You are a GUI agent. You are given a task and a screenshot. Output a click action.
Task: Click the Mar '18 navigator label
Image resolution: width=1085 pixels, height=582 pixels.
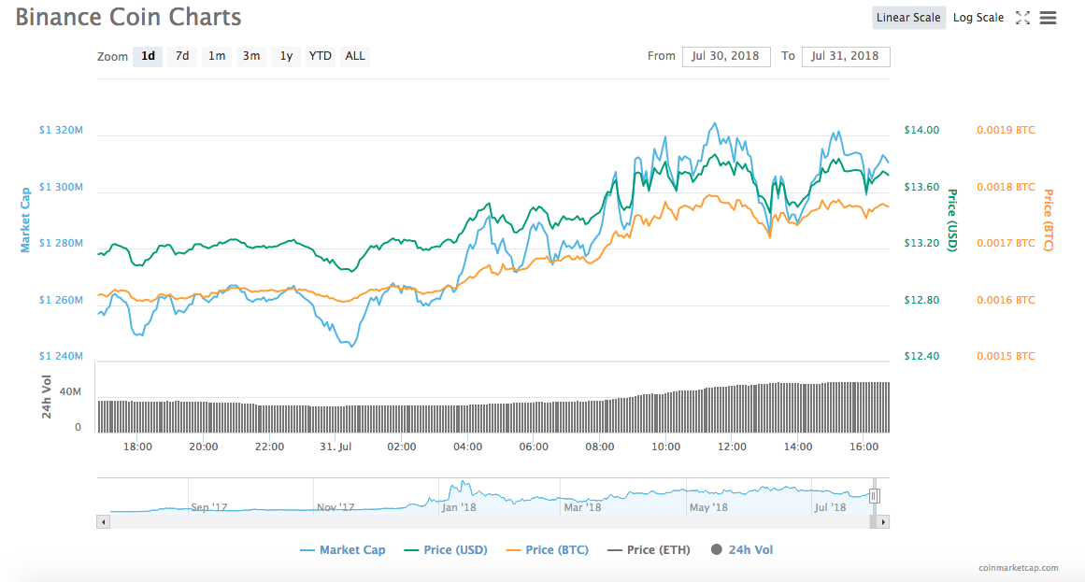(x=582, y=507)
